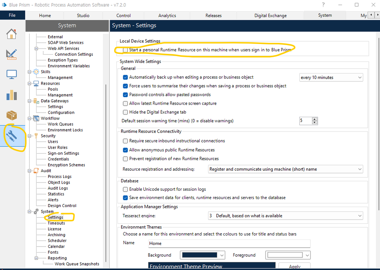380x270 pixels.
Task: Enable personal Runtime Resource on sign-in checkbox
Action: click(126, 50)
